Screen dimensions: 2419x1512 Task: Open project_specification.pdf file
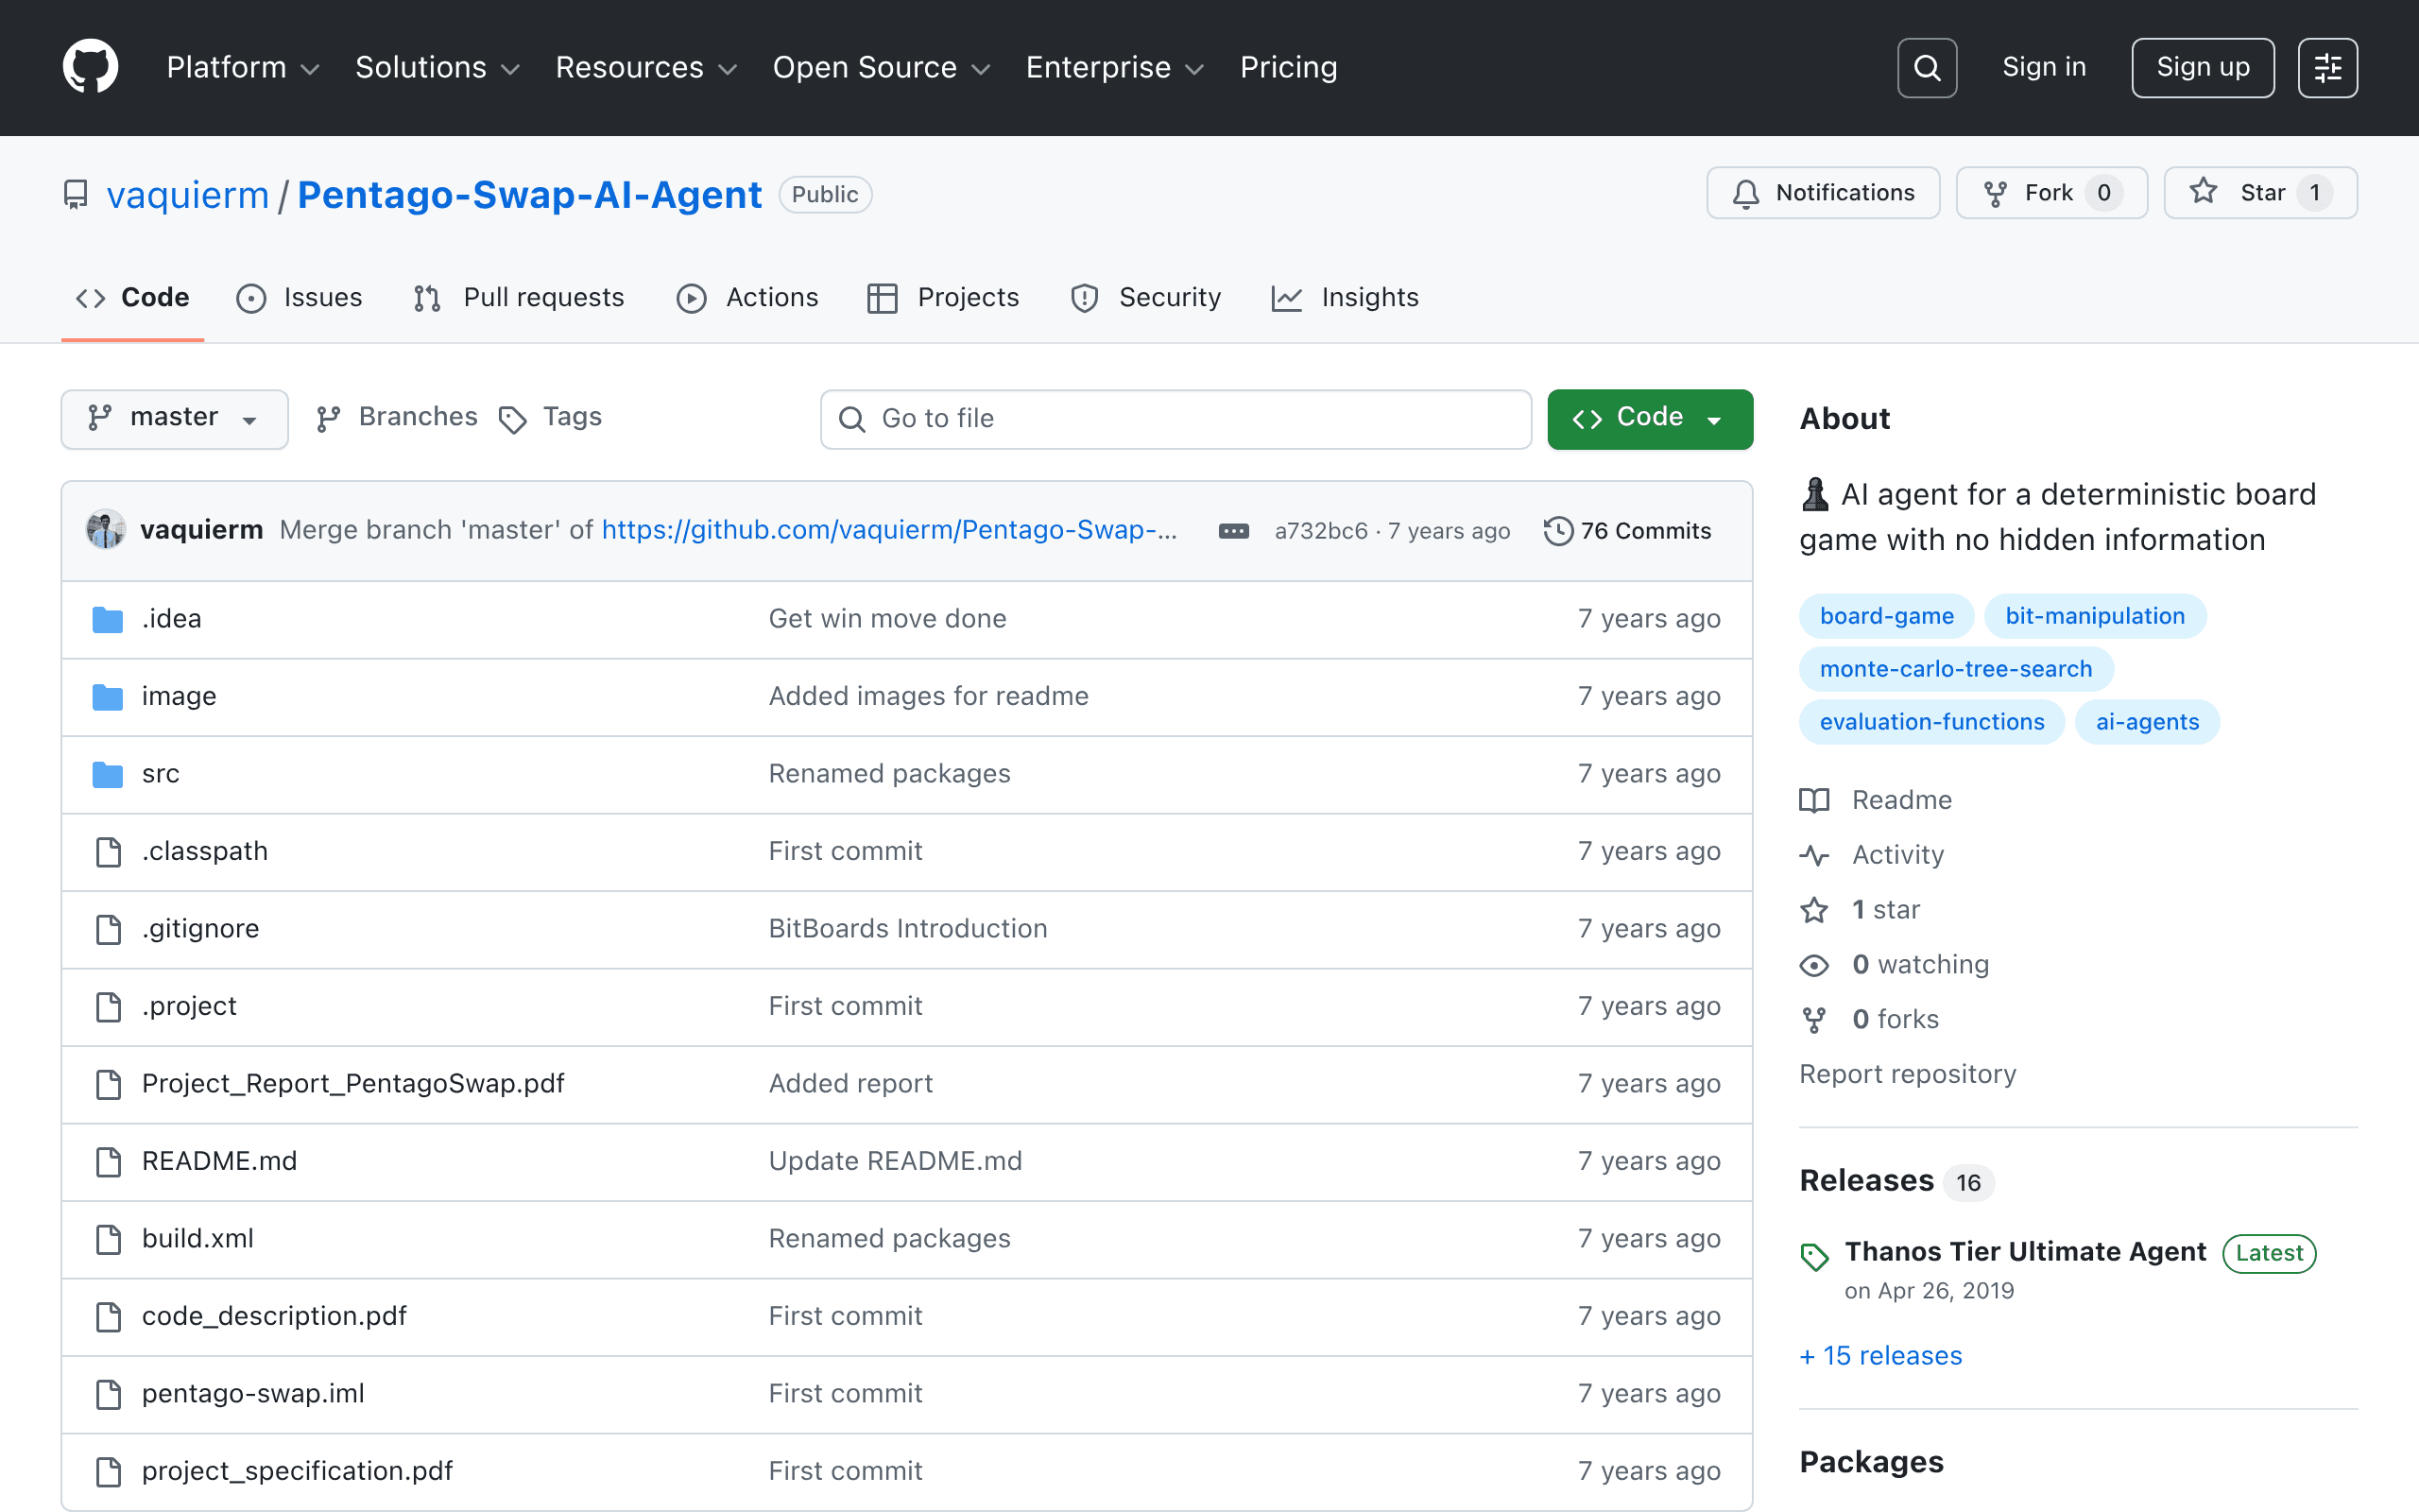(297, 1471)
